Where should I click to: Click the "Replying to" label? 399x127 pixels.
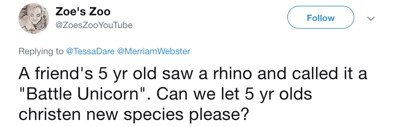pos(41,51)
